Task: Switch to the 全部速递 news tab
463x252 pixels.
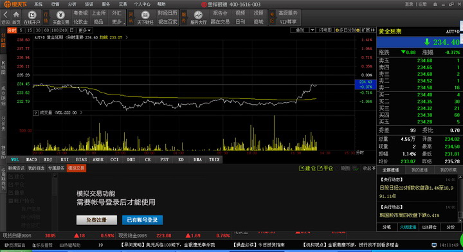Action: 391,170
